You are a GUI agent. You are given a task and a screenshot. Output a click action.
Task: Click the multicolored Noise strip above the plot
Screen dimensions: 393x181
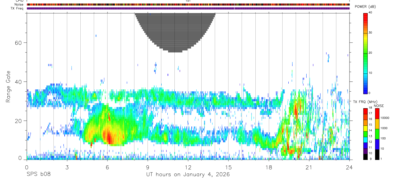point(188,4)
